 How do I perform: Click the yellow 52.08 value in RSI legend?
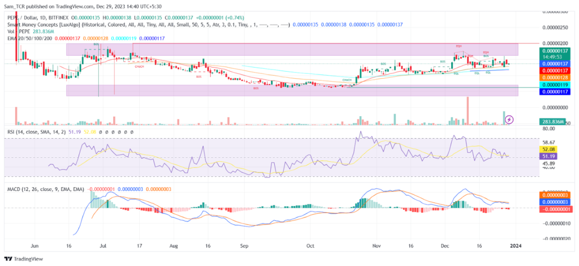click(x=91, y=131)
